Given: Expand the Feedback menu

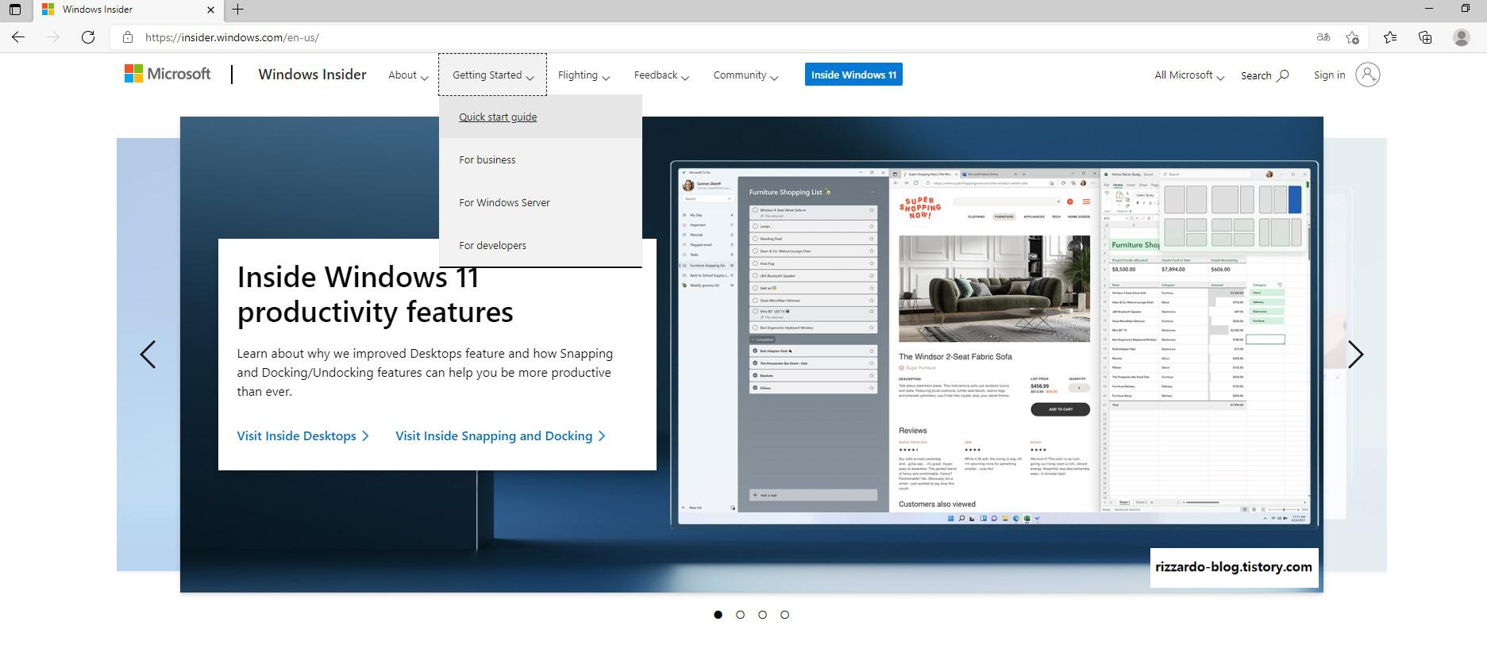Looking at the screenshot, I should tap(661, 75).
